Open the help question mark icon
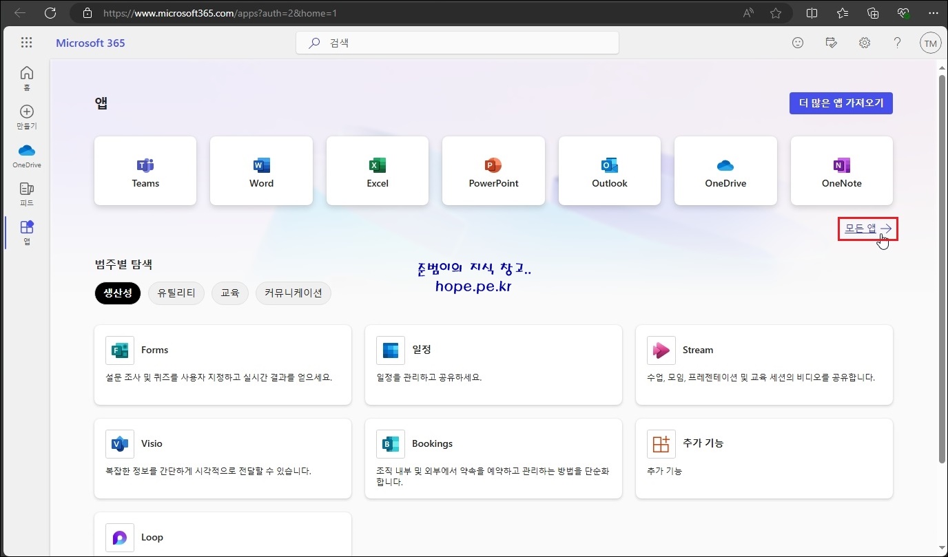948x557 pixels. pyautogui.click(x=898, y=43)
